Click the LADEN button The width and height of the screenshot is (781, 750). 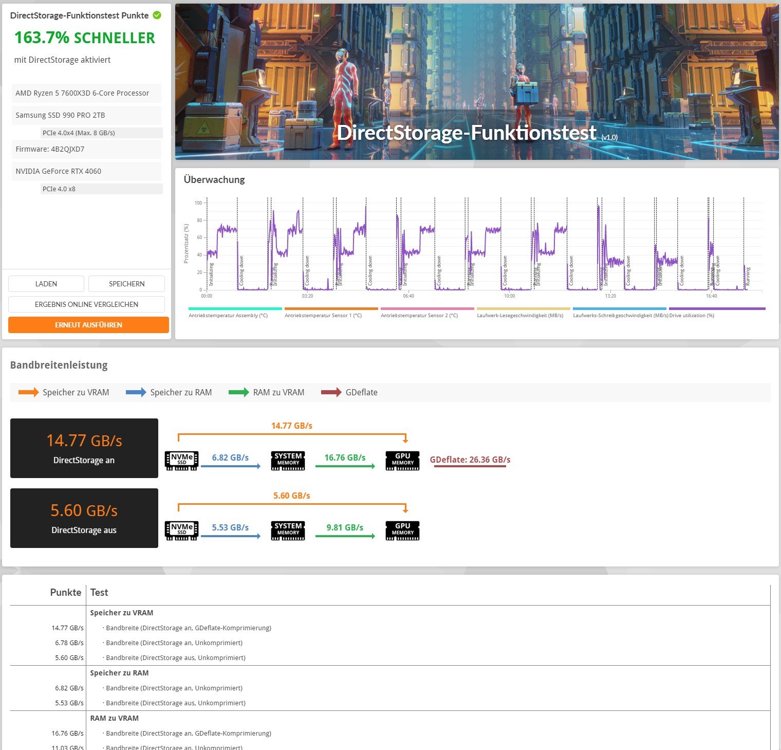click(46, 284)
